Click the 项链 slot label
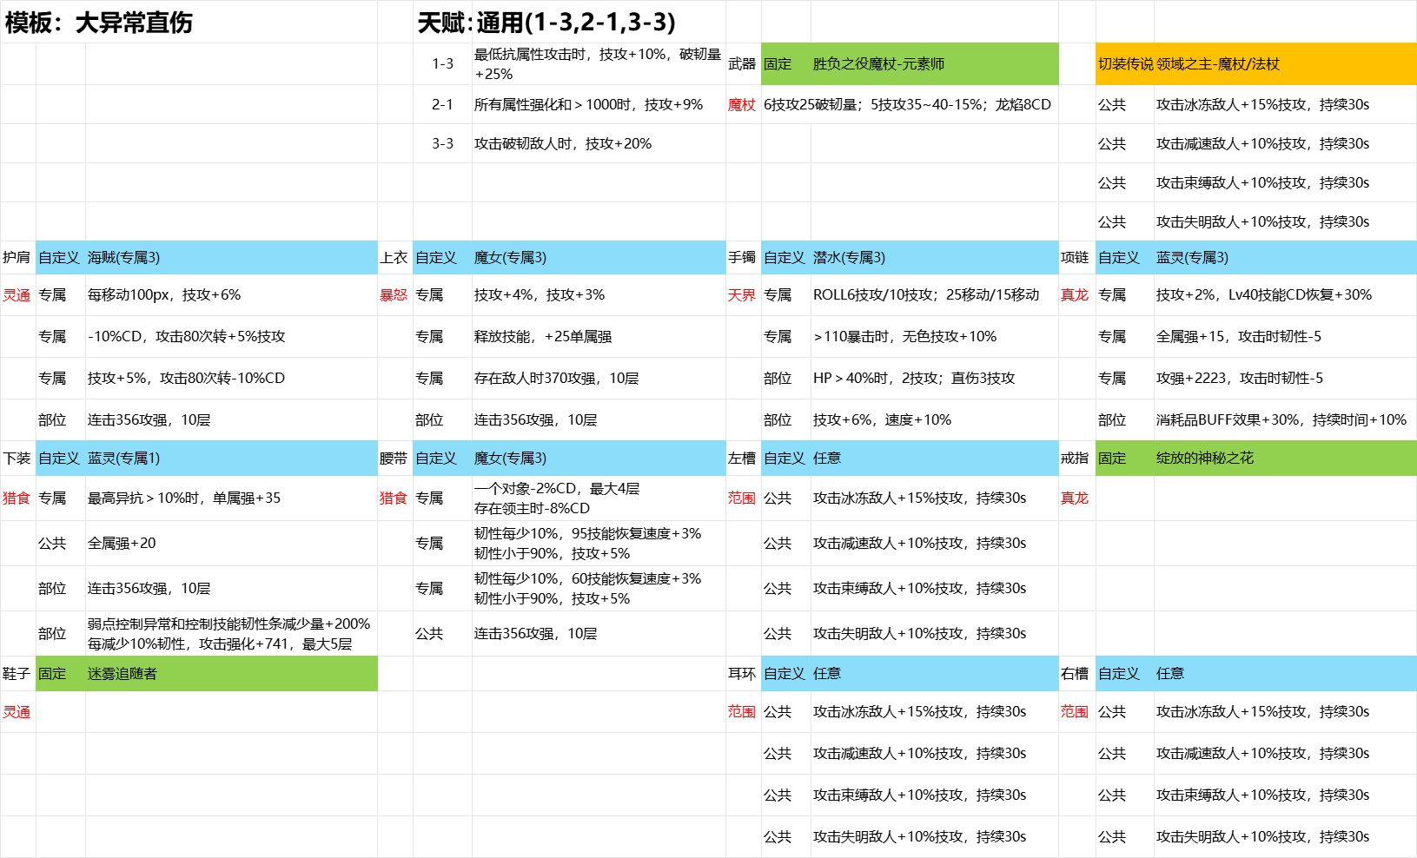1417x858 pixels. [x=1076, y=258]
